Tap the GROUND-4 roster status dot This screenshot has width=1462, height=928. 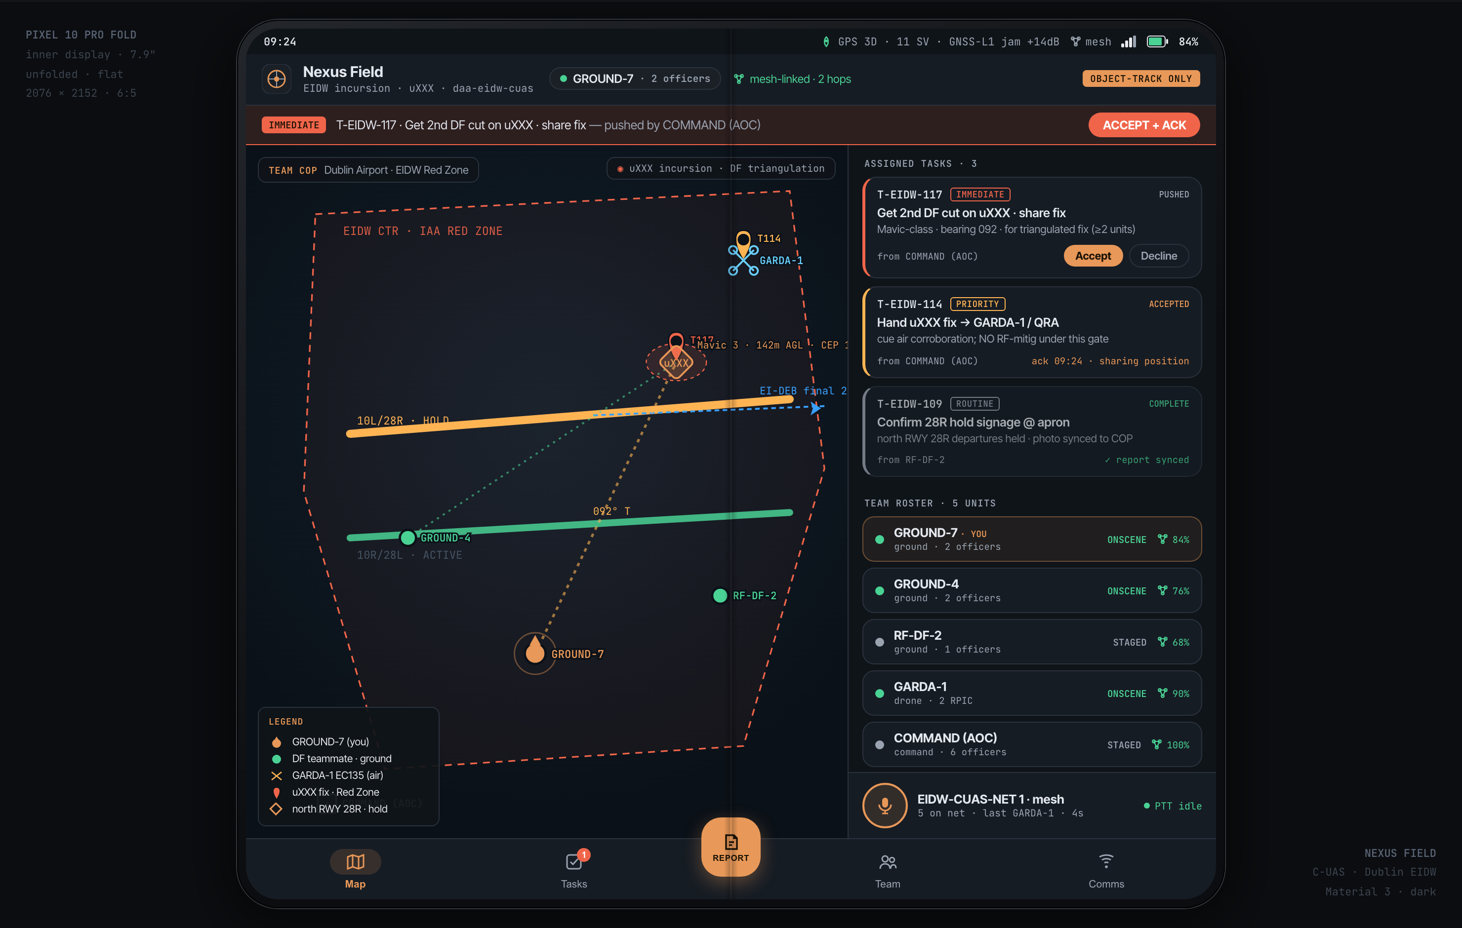(879, 590)
